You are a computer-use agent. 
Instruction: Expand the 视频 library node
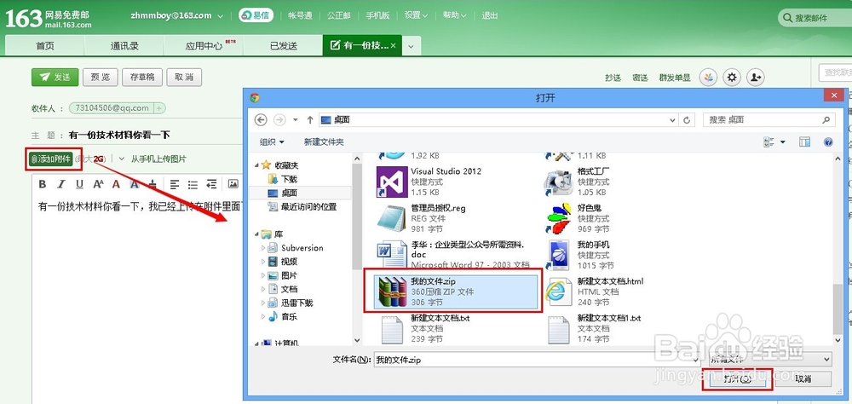(x=263, y=262)
